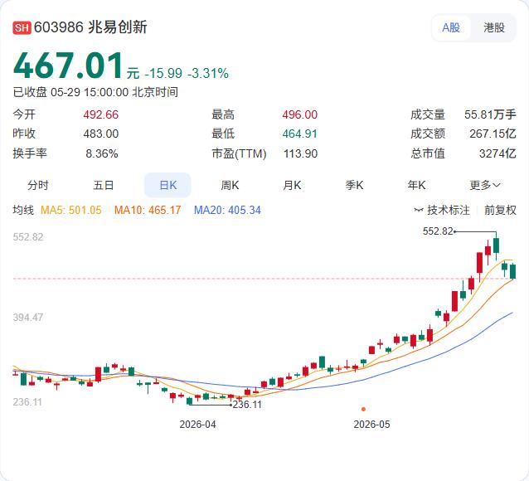This screenshot has width=529, height=481.
Task: Click the current price 467.01
Action: point(68,66)
